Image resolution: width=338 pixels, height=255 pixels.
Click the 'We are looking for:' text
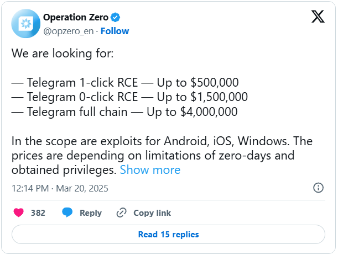pyautogui.click(x=63, y=54)
